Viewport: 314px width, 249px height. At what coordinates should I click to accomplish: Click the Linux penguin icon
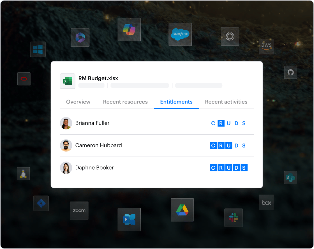click(x=23, y=174)
